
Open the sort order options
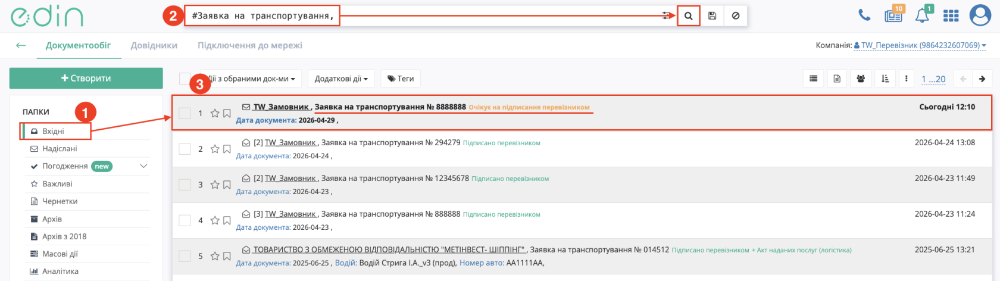[x=885, y=79]
